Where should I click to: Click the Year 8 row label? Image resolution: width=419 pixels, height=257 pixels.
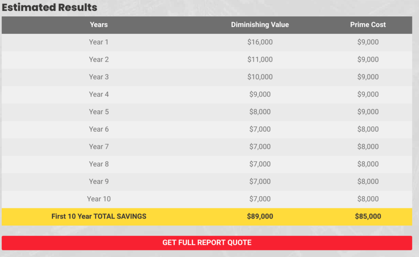pos(99,164)
